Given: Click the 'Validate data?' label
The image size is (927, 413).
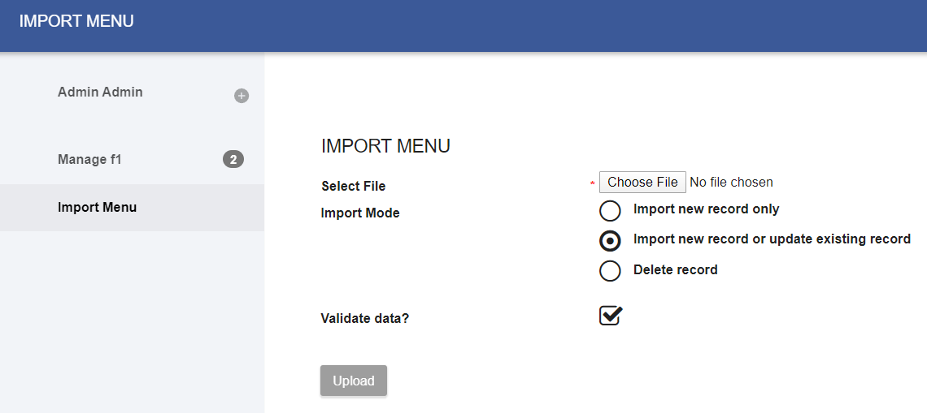Looking at the screenshot, I should pyautogui.click(x=365, y=318).
